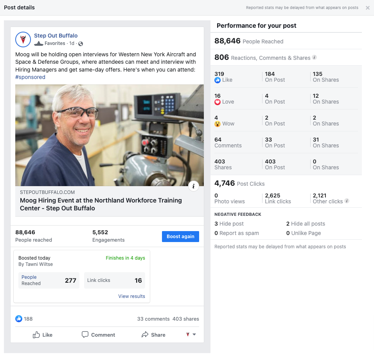The image size is (374, 357).
Task: Click the Love heart icon in stats
Action: point(217,102)
